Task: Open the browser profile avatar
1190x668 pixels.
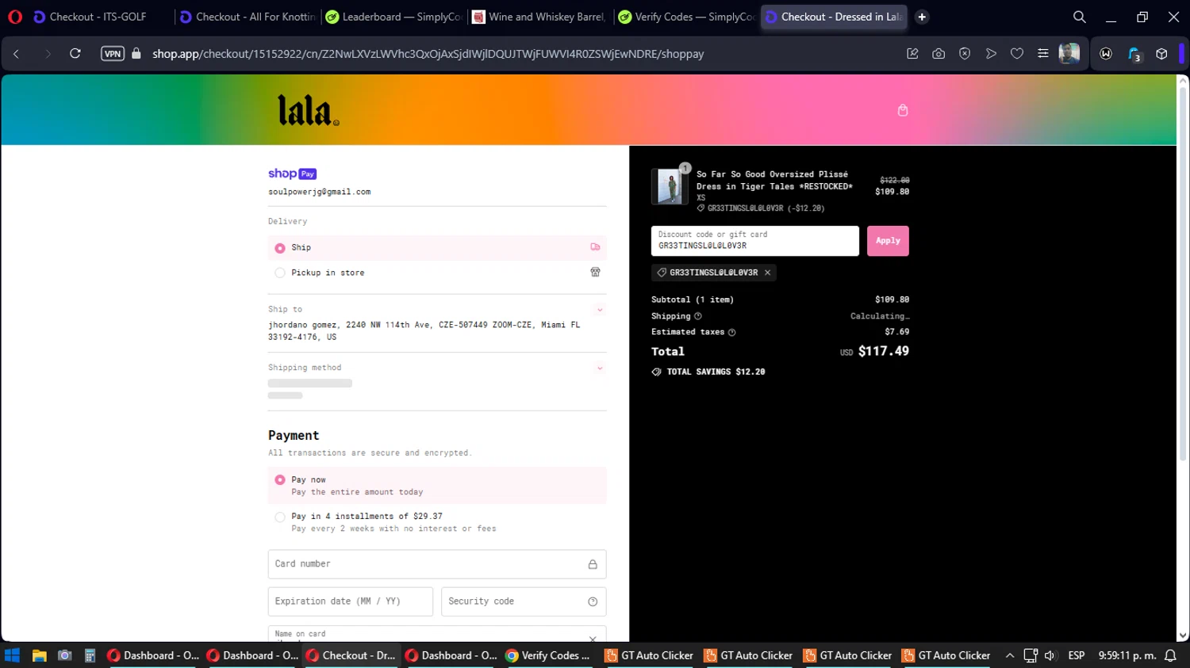Action: 1069,54
